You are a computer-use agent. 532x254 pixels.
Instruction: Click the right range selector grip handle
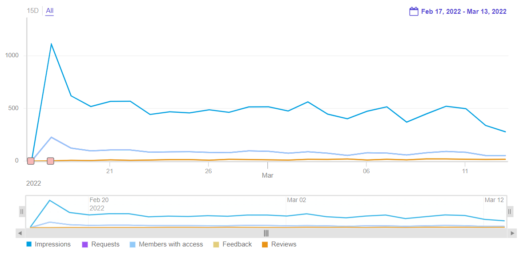click(510, 212)
